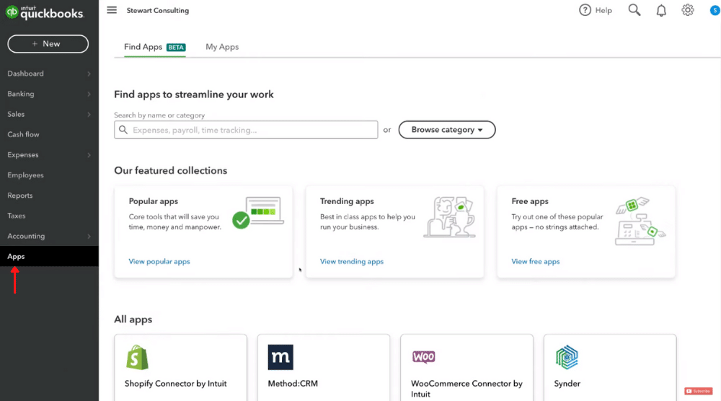Click the New button
The width and height of the screenshot is (721, 401).
[48, 44]
